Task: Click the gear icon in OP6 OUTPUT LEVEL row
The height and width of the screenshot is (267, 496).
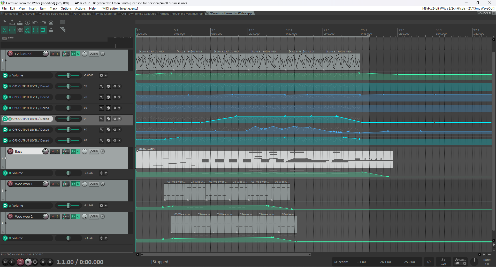Action: click(x=115, y=130)
